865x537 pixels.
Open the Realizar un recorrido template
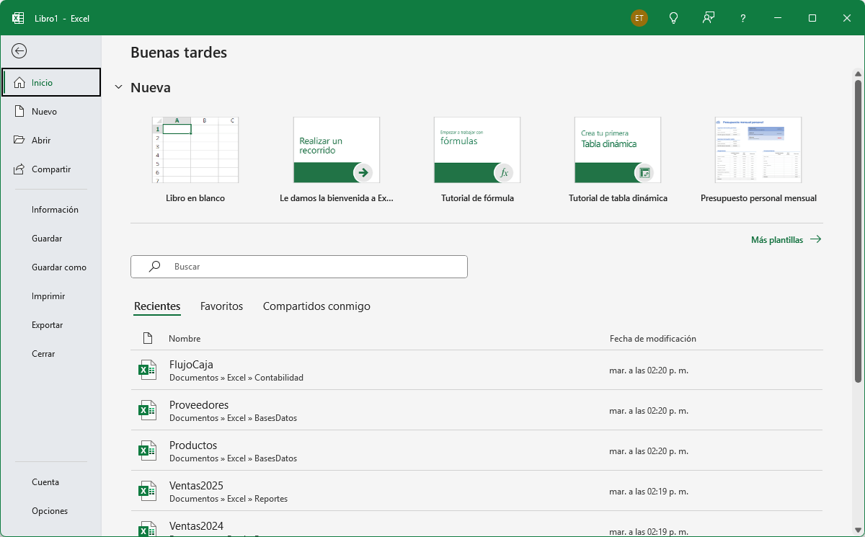coord(337,150)
